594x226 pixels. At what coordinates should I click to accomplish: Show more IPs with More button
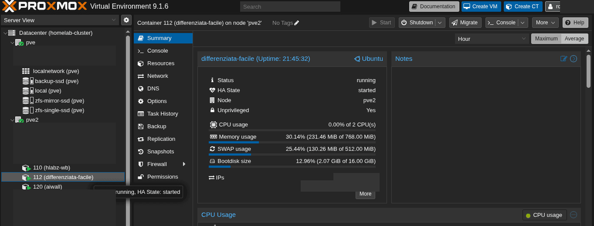coord(365,194)
